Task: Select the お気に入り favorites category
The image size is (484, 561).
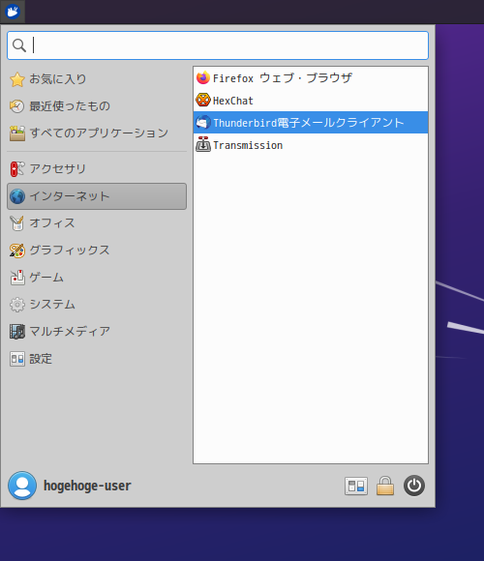Action: [97, 79]
